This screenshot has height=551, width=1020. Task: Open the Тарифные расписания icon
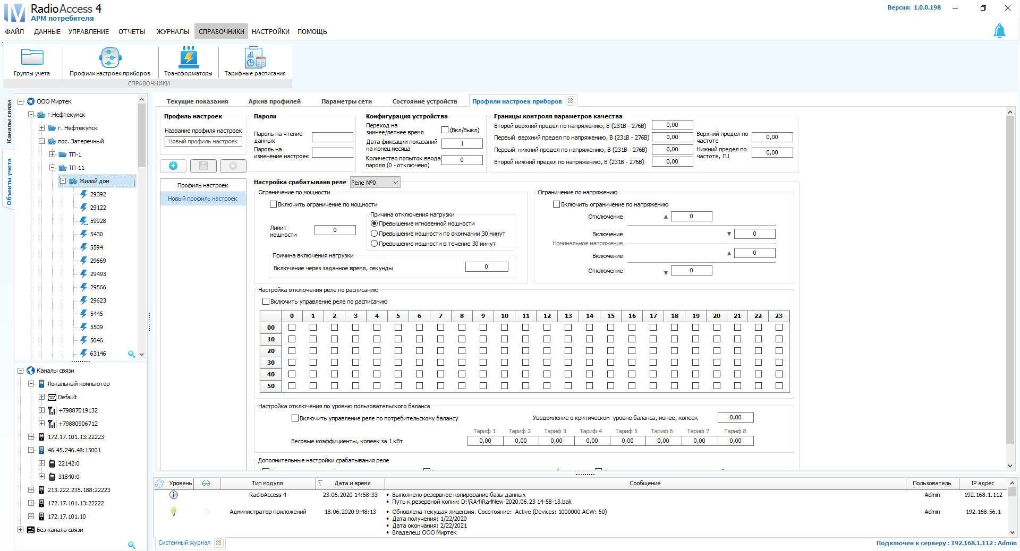coord(255,57)
